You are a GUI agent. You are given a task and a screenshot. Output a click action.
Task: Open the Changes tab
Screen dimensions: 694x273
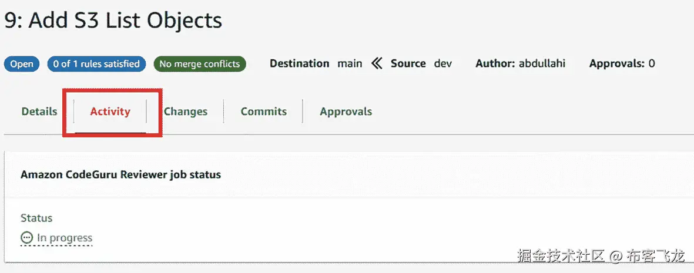click(186, 112)
